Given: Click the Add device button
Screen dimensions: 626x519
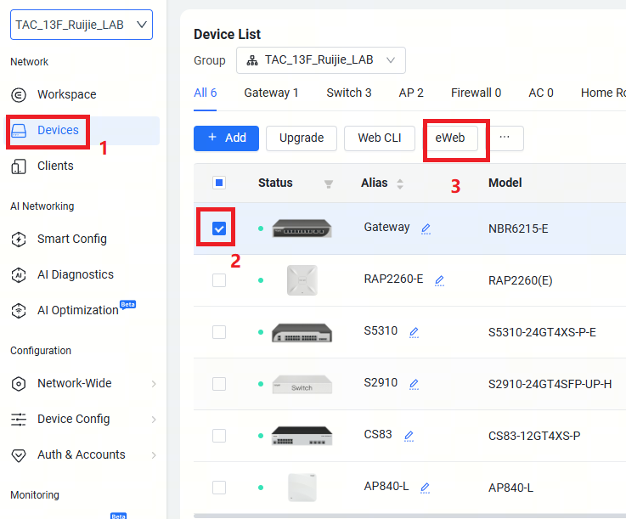Looking at the screenshot, I should [x=227, y=138].
